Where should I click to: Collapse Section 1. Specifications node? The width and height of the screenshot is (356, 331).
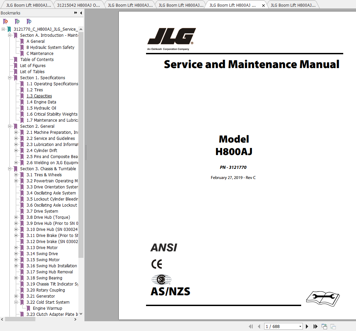pos(9,78)
